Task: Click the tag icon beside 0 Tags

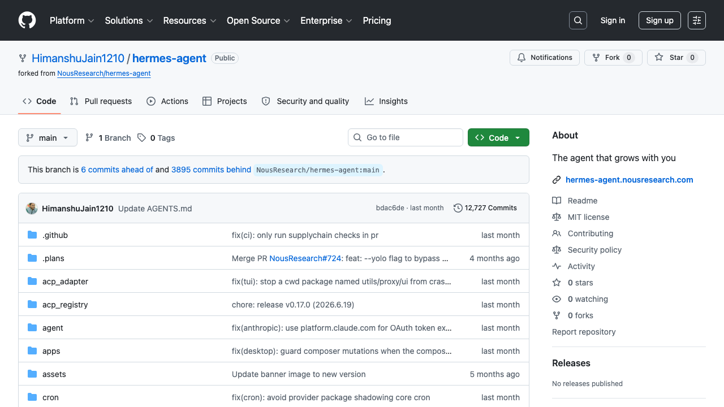Action: (x=142, y=138)
